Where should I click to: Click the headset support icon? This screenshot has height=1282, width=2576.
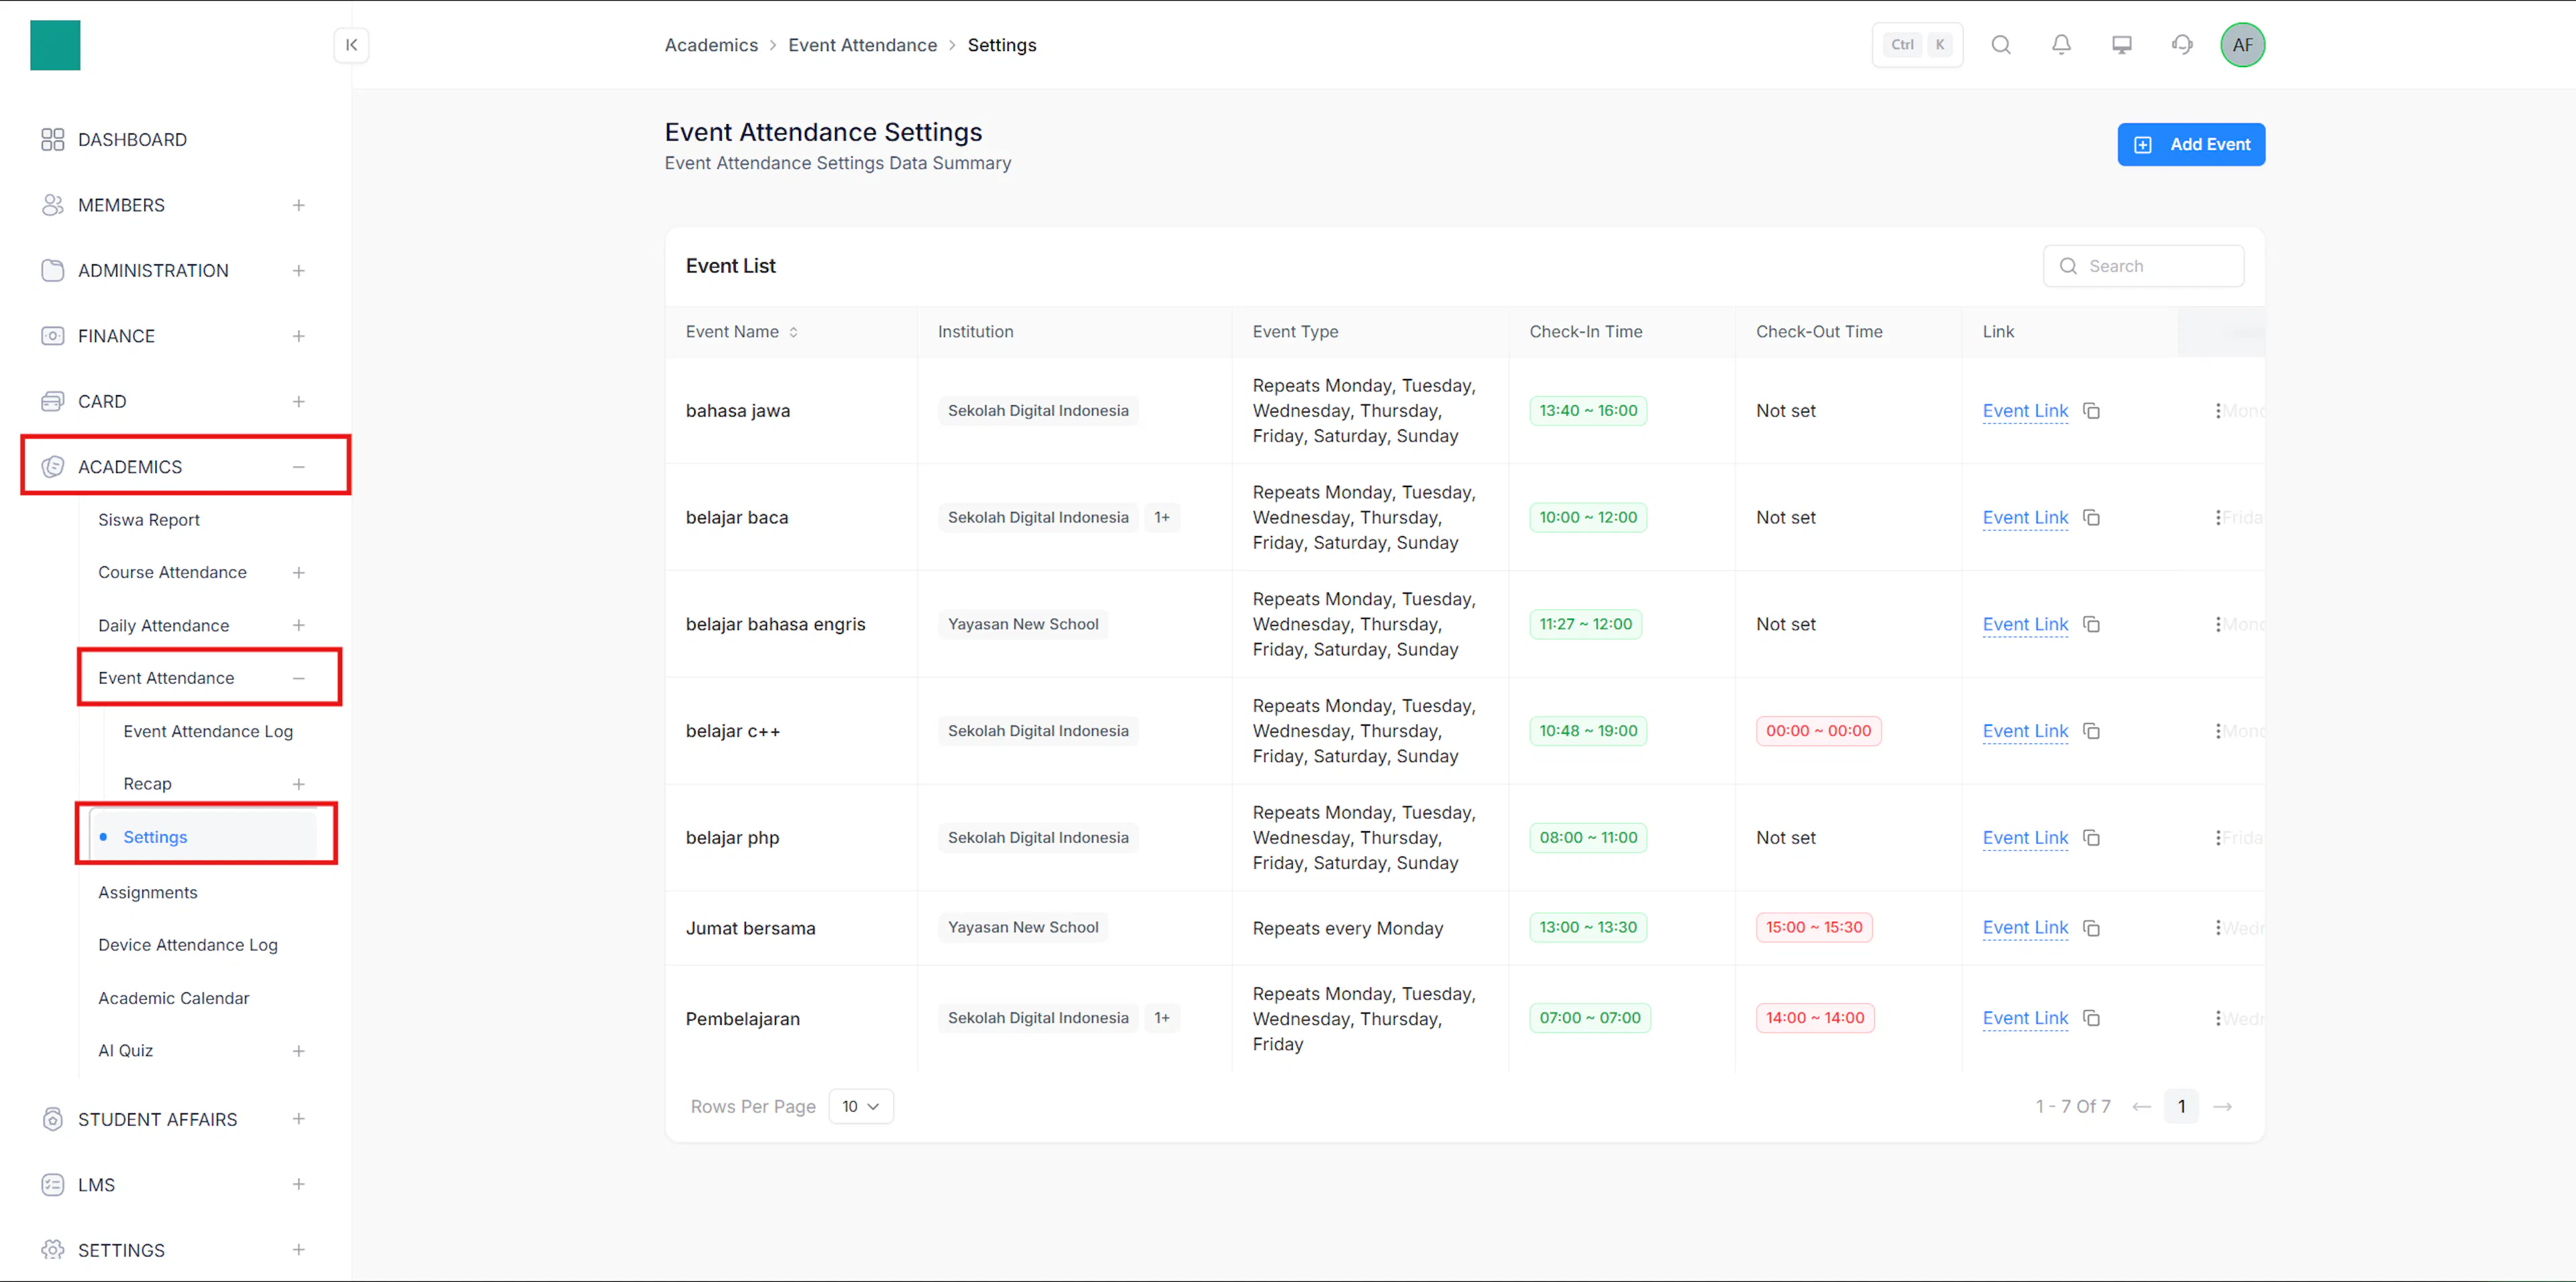pos(2182,45)
